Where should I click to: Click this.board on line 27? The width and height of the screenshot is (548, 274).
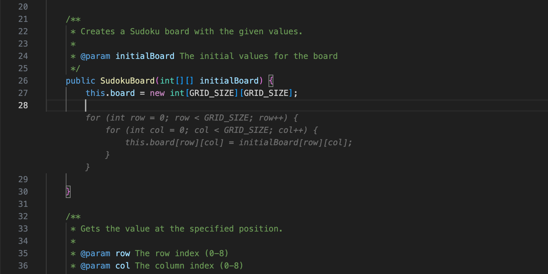tap(110, 93)
